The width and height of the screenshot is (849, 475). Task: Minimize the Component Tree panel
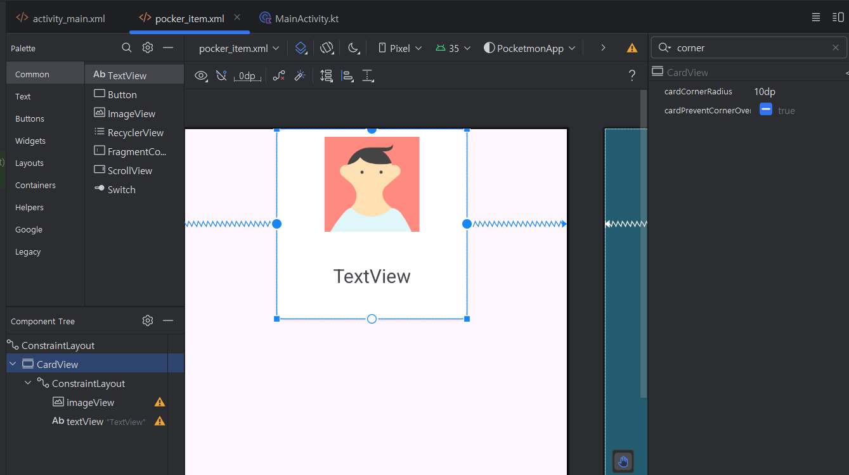[x=168, y=320]
